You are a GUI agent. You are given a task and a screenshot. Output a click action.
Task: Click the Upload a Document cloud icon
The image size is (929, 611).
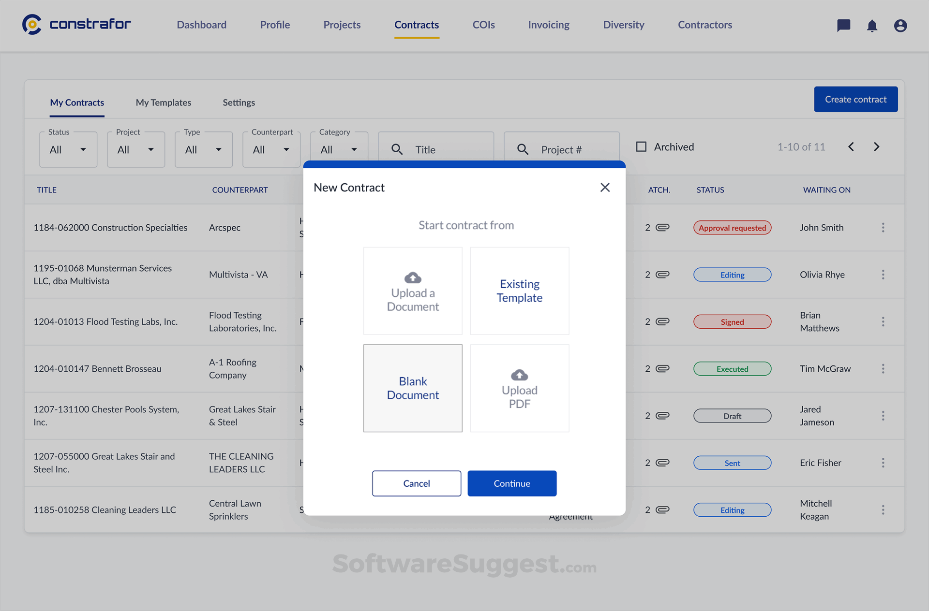413,277
